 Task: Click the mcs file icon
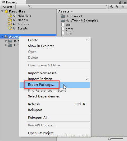[63, 33]
